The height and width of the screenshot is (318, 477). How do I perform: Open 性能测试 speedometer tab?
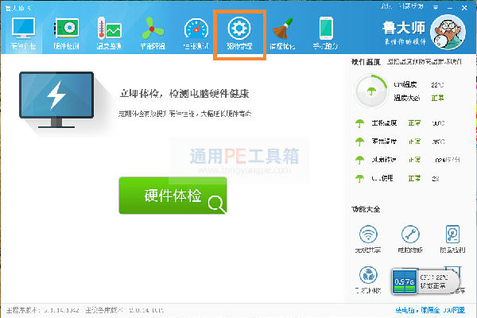pos(196,33)
